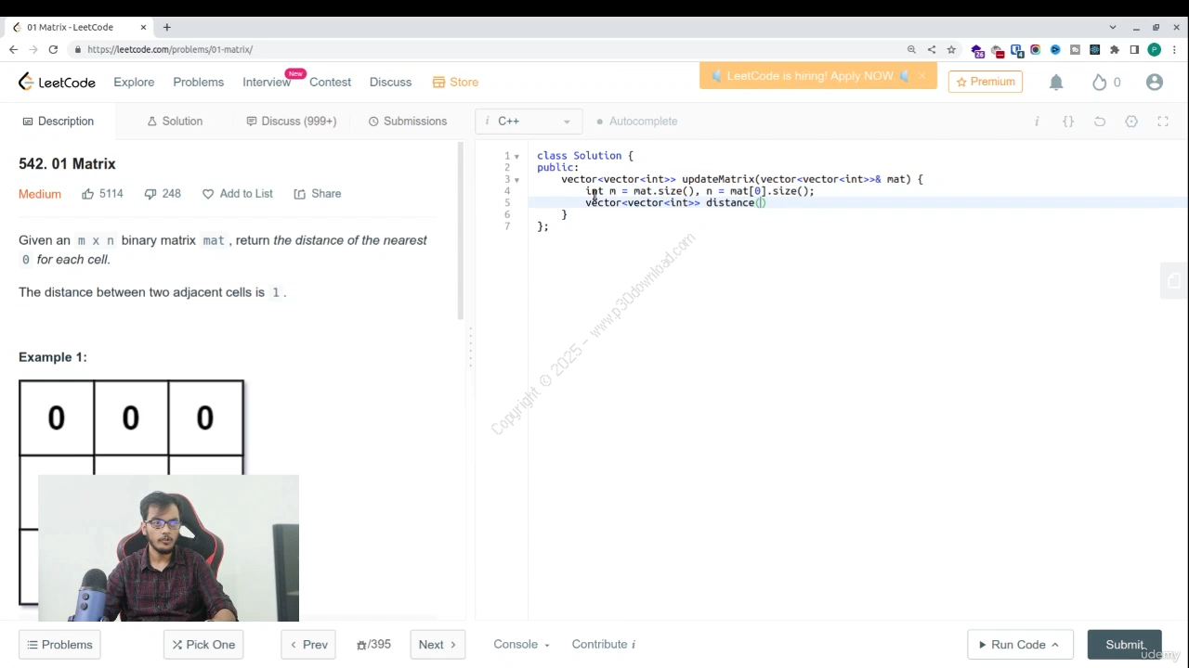Reload the page
The height and width of the screenshot is (668, 1189).
tap(53, 49)
